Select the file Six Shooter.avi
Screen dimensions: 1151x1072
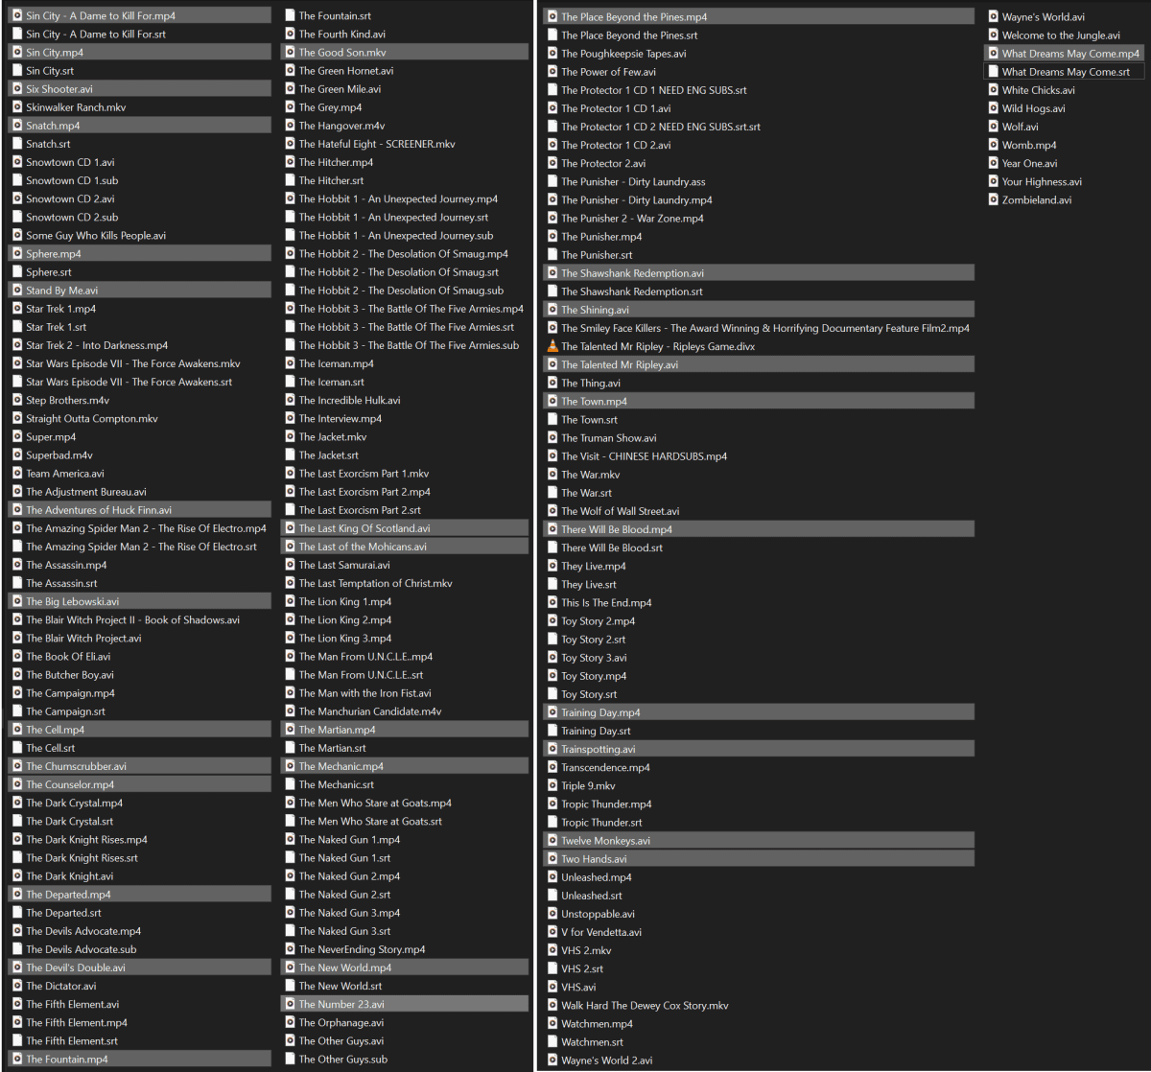pos(140,89)
